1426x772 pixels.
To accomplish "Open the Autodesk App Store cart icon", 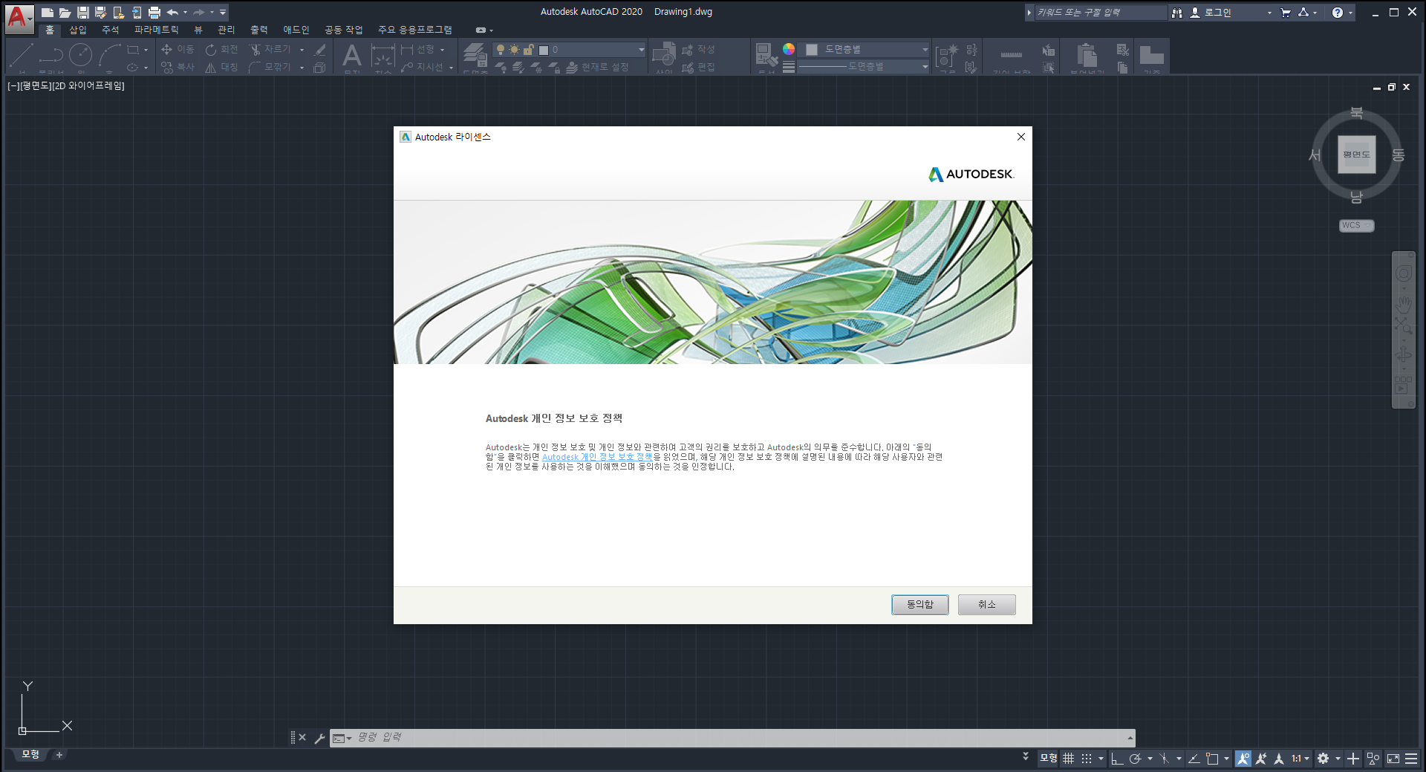I will coord(1286,13).
